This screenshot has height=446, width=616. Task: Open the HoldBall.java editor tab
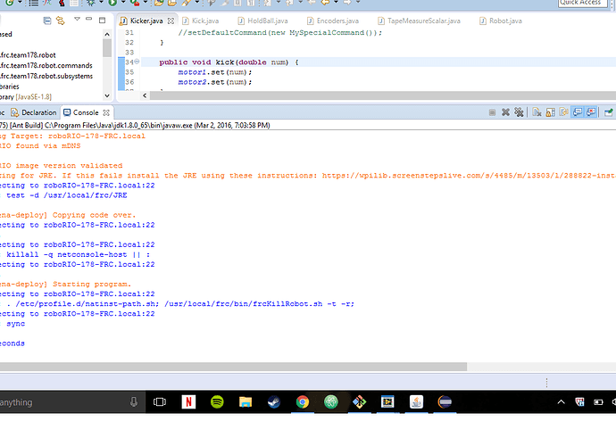262,21
